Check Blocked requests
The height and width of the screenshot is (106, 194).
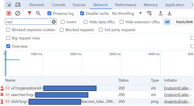click(x=62, y=30)
